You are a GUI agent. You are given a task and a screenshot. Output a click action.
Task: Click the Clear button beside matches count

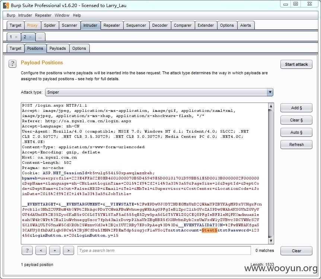(x=296, y=251)
